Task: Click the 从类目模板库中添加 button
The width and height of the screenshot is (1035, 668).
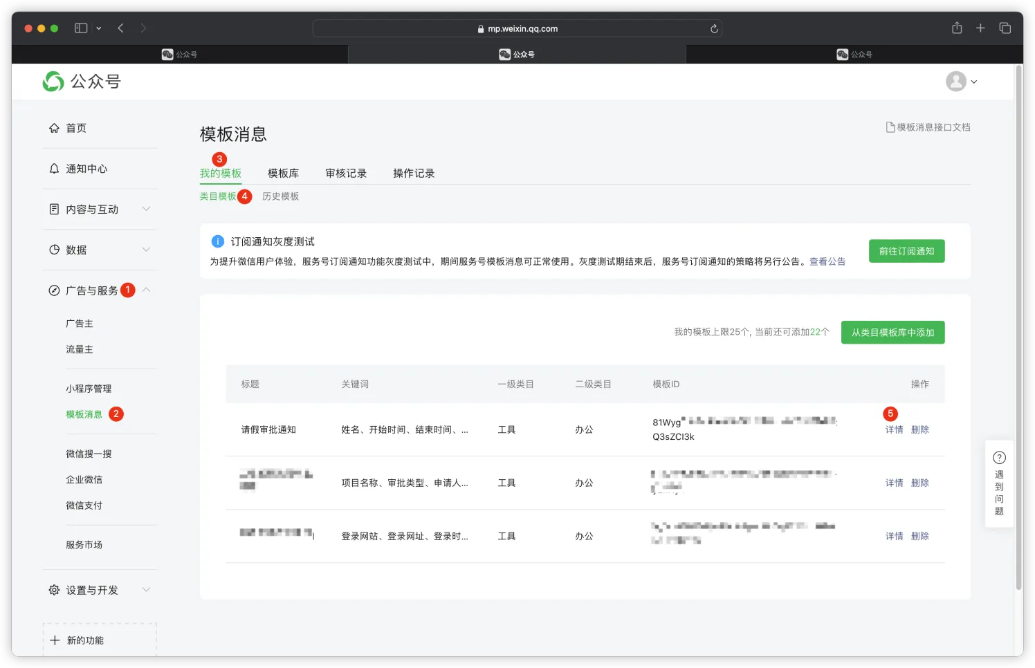Action: coord(892,333)
